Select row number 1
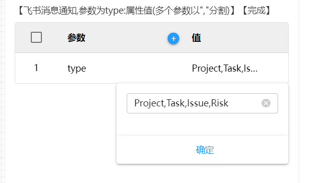Viewport: 316px width, 183px height. (36, 68)
